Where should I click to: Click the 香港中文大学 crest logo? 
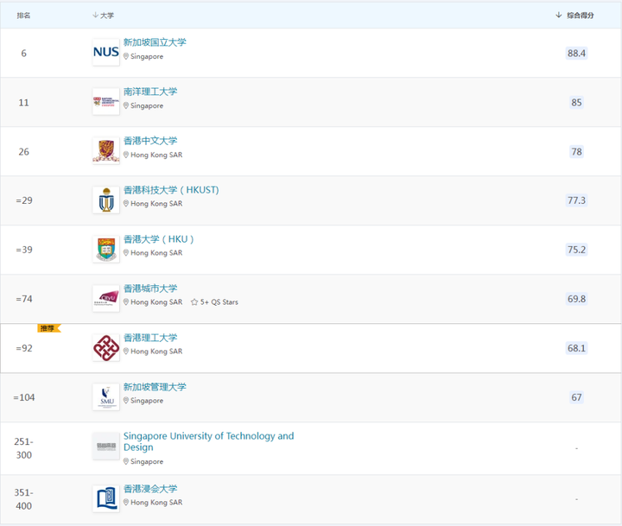point(106,151)
